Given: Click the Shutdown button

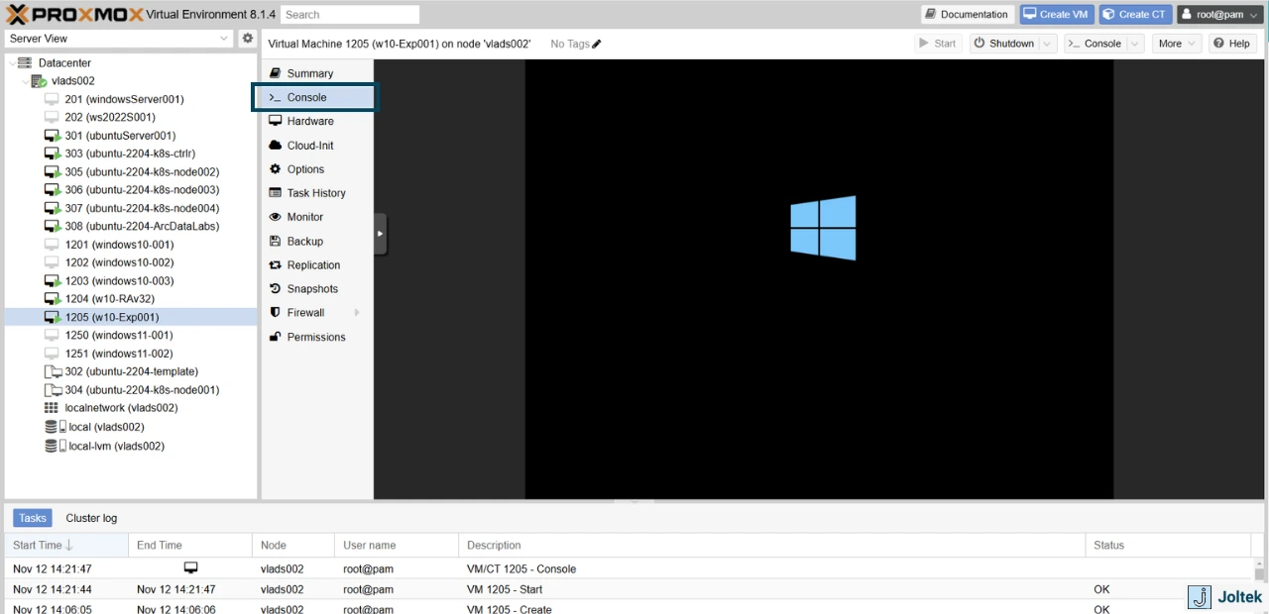Looking at the screenshot, I should click(1003, 44).
